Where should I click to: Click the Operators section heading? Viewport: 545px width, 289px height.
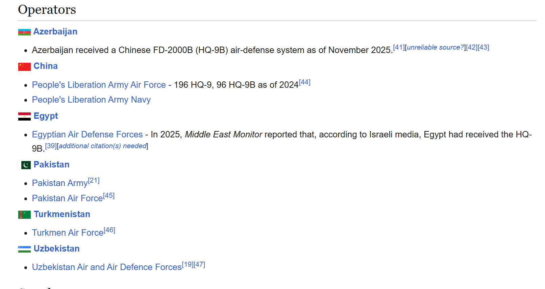[47, 10]
